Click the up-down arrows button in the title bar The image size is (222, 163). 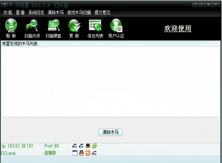pyautogui.click(x=195, y=5)
